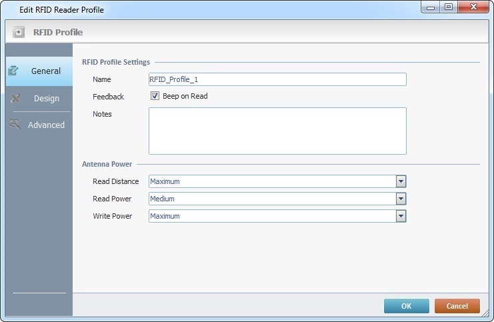This screenshot has height=322, width=494.
Task: Click the Advanced tab icon
Action: tap(15, 124)
